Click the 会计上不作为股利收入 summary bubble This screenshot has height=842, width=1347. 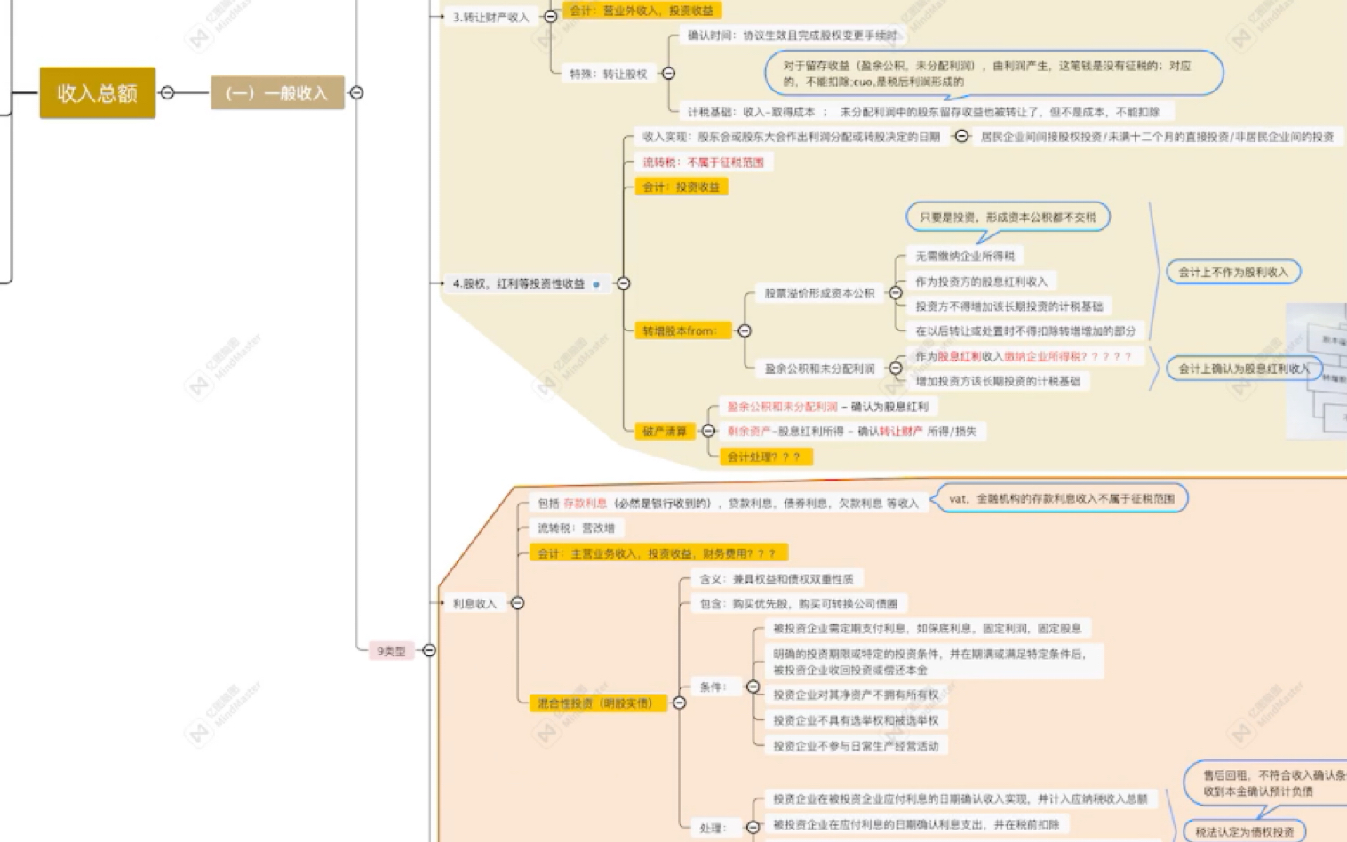pos(1233,272)
